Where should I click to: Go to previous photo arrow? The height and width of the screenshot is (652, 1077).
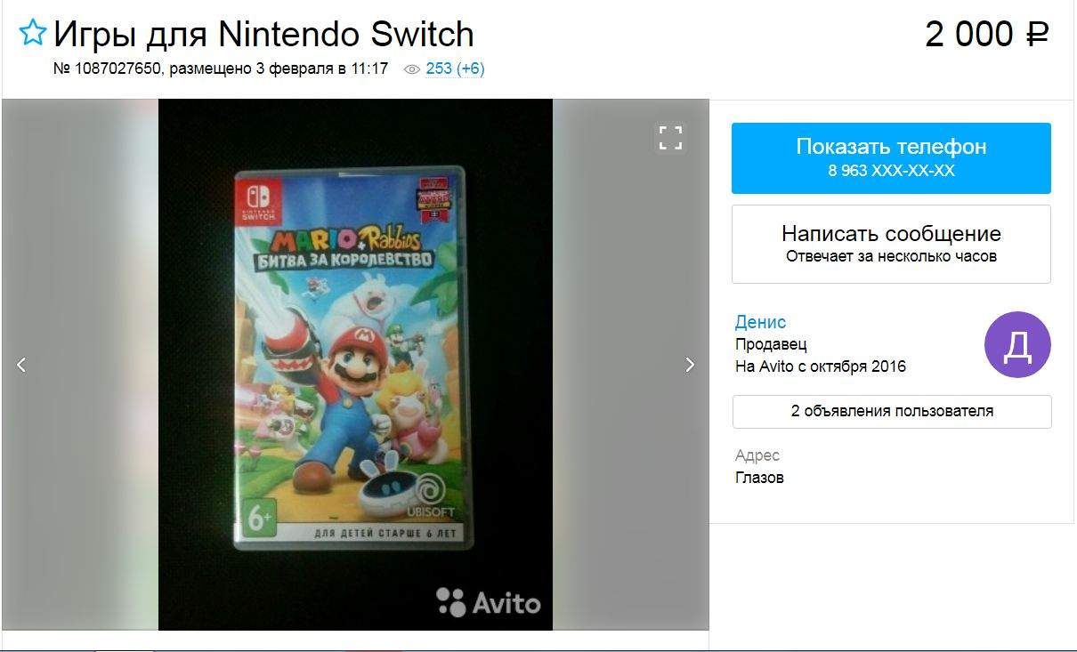click(x=22, y=365)
